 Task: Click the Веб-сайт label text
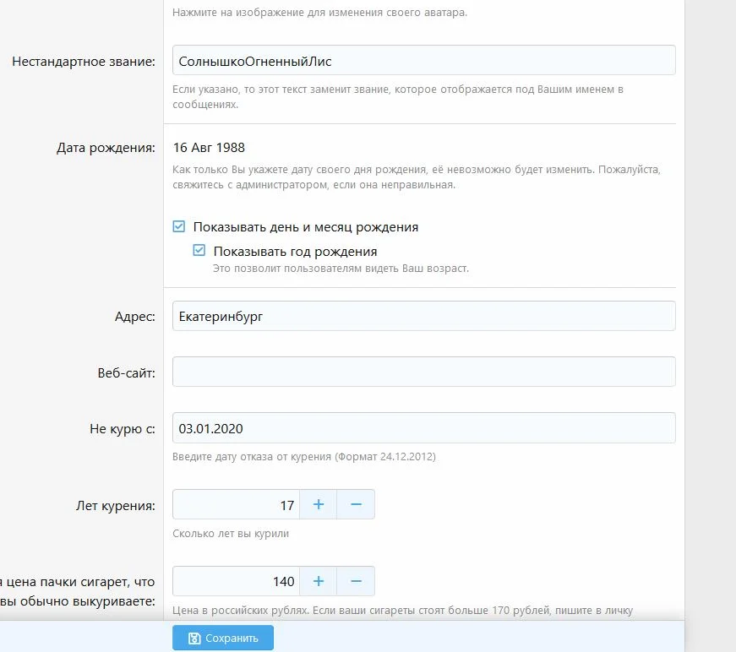click(x=127, y=372)
